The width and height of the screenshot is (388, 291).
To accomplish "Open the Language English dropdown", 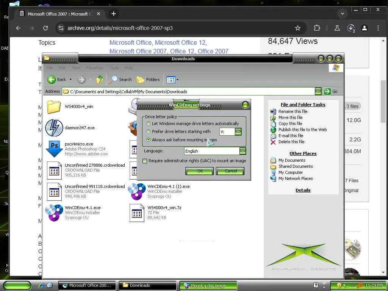I will click(x=242, y=151).
